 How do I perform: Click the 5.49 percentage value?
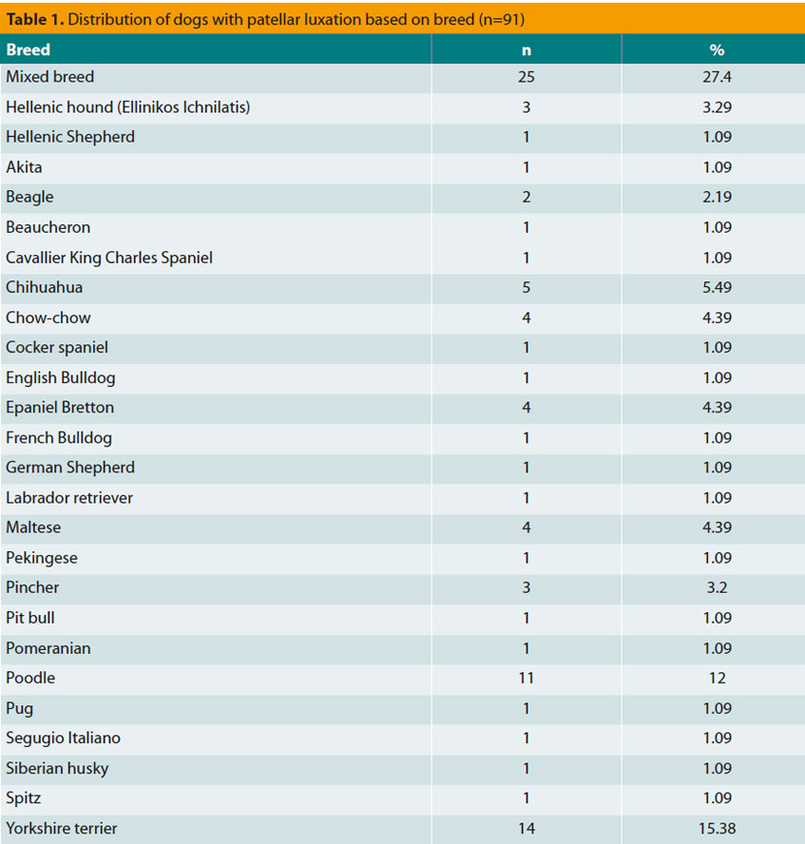tap(717, 287)
